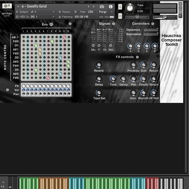Open the FX controls info icon
The height and width of the screenshot is (189, 189).
click(x=137, y=57)
